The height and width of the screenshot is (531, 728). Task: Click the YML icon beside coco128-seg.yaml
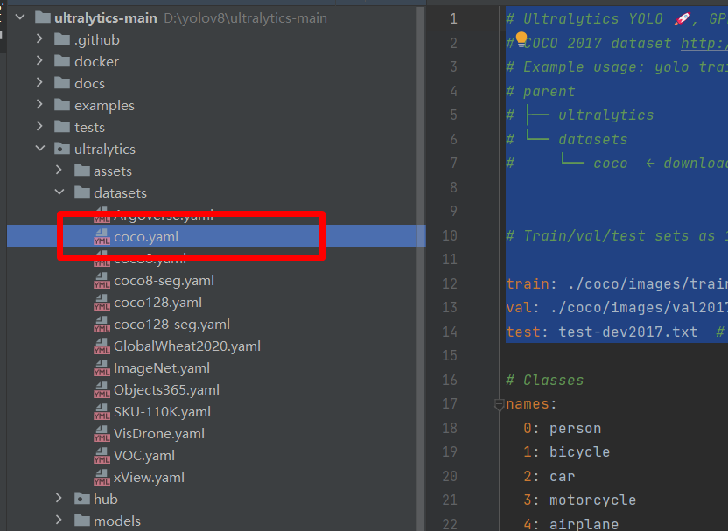[101, 324]
